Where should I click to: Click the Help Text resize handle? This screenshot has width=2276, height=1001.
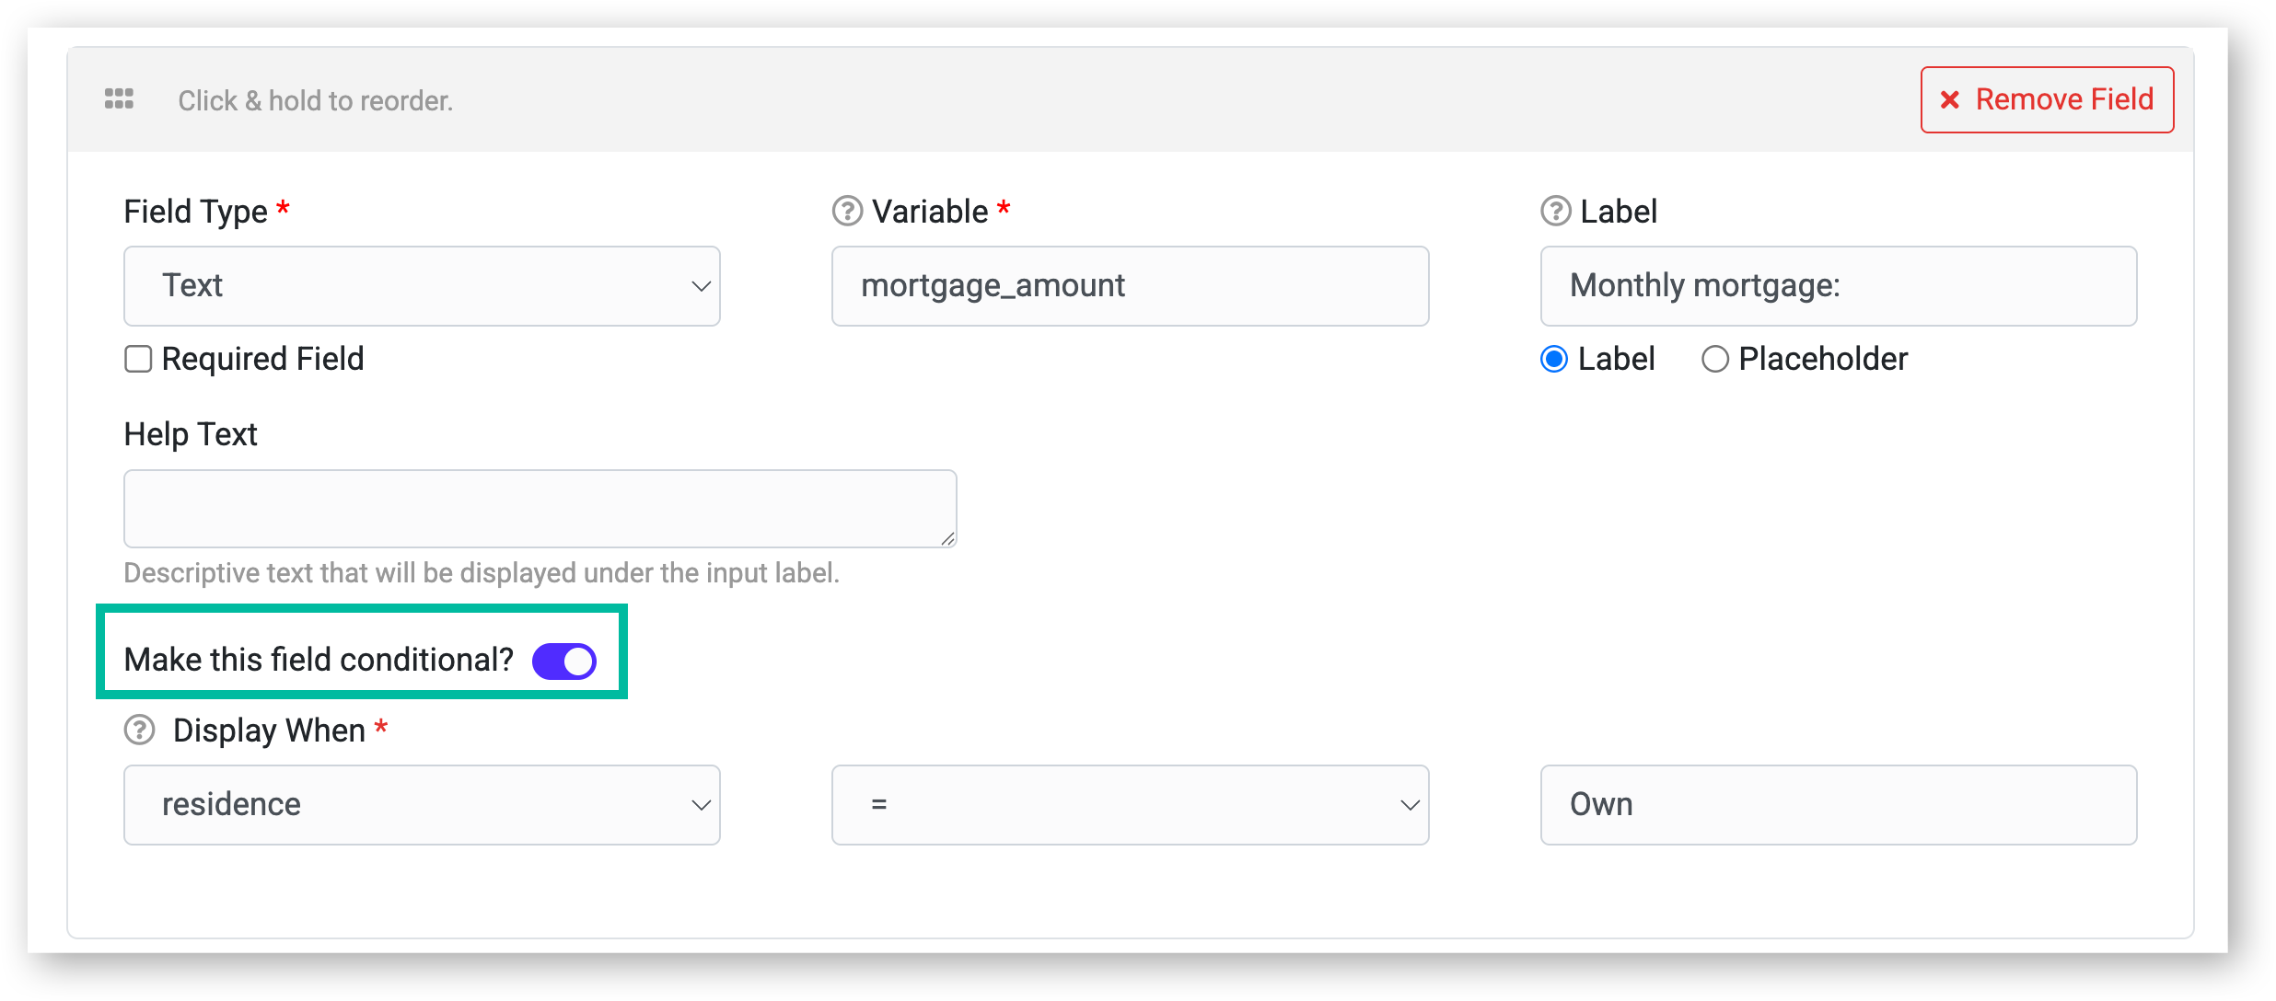pos(947,538)
